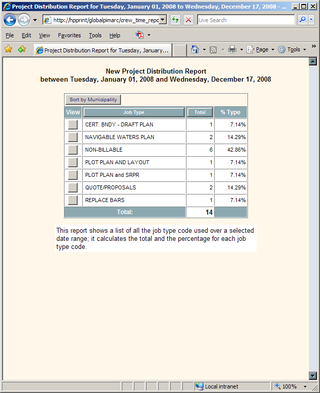Click View button for PLOT PLAN and SRPR

tap(73, 175)
